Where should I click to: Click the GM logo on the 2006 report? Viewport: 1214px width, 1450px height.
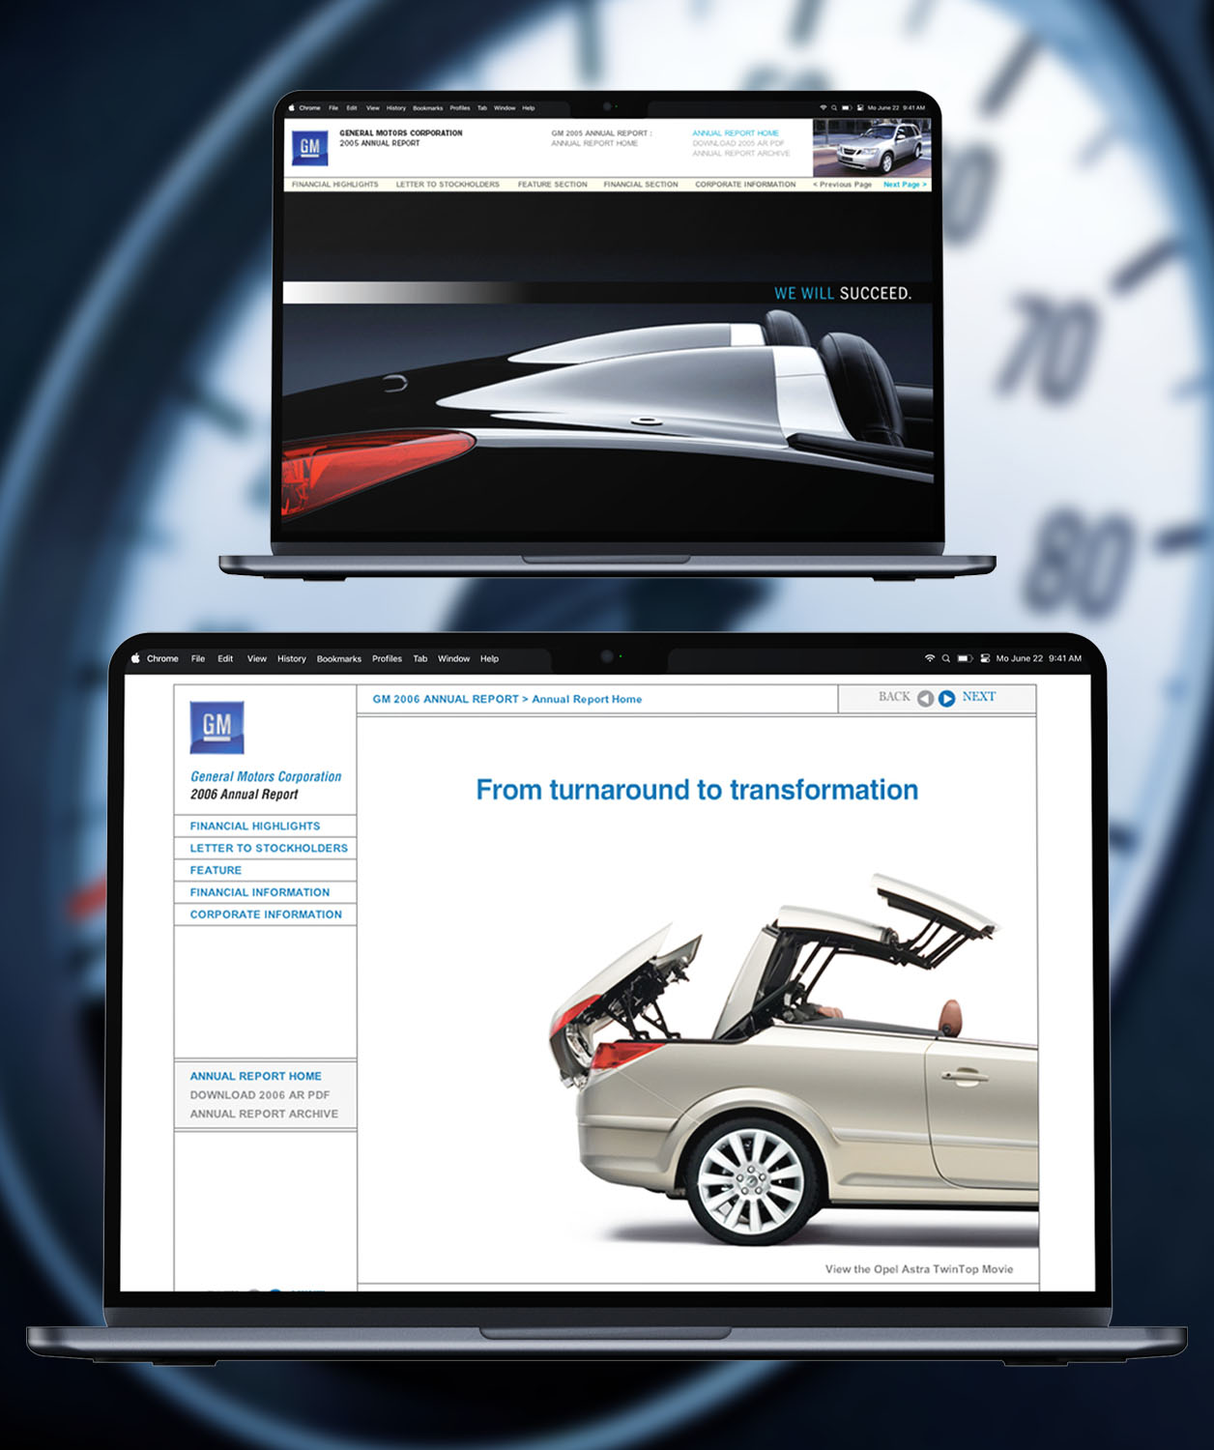217,727
